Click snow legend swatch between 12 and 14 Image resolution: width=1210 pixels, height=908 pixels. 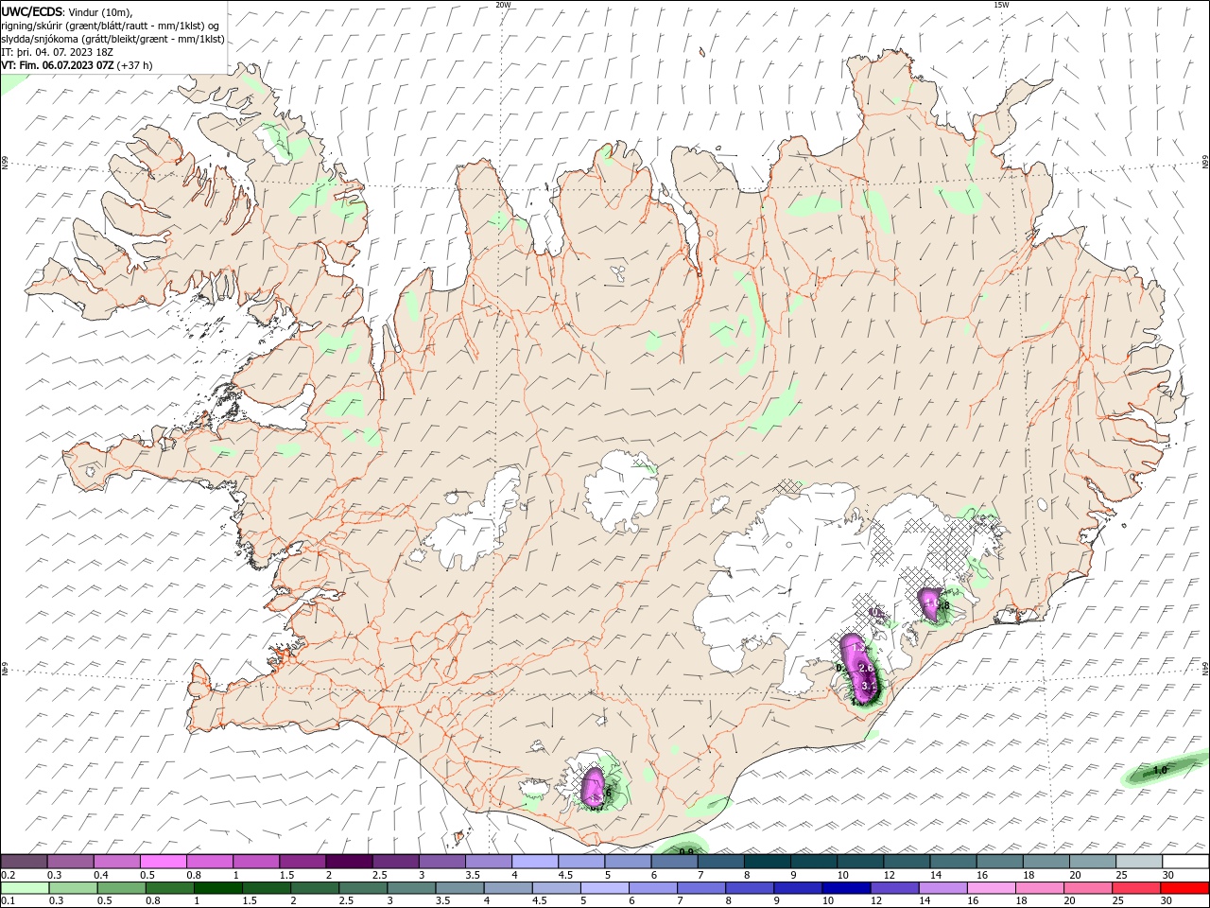907,861
